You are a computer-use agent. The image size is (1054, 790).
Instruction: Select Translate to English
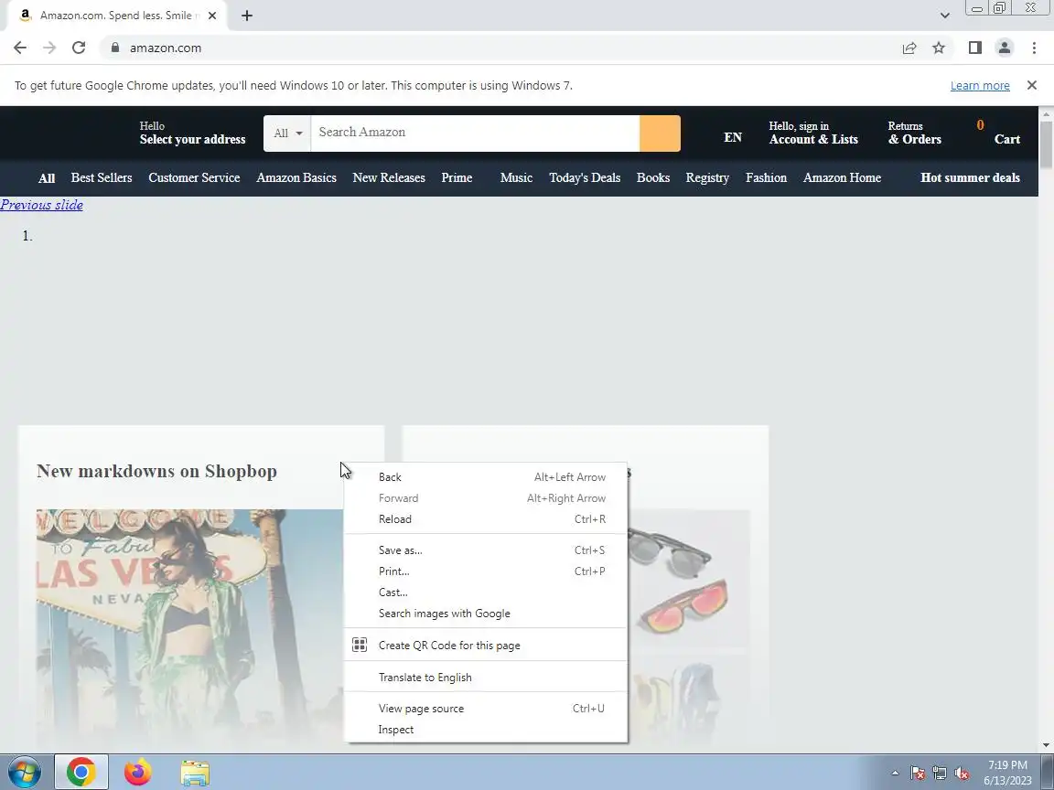pyautogui.click(x=485, y=678)
